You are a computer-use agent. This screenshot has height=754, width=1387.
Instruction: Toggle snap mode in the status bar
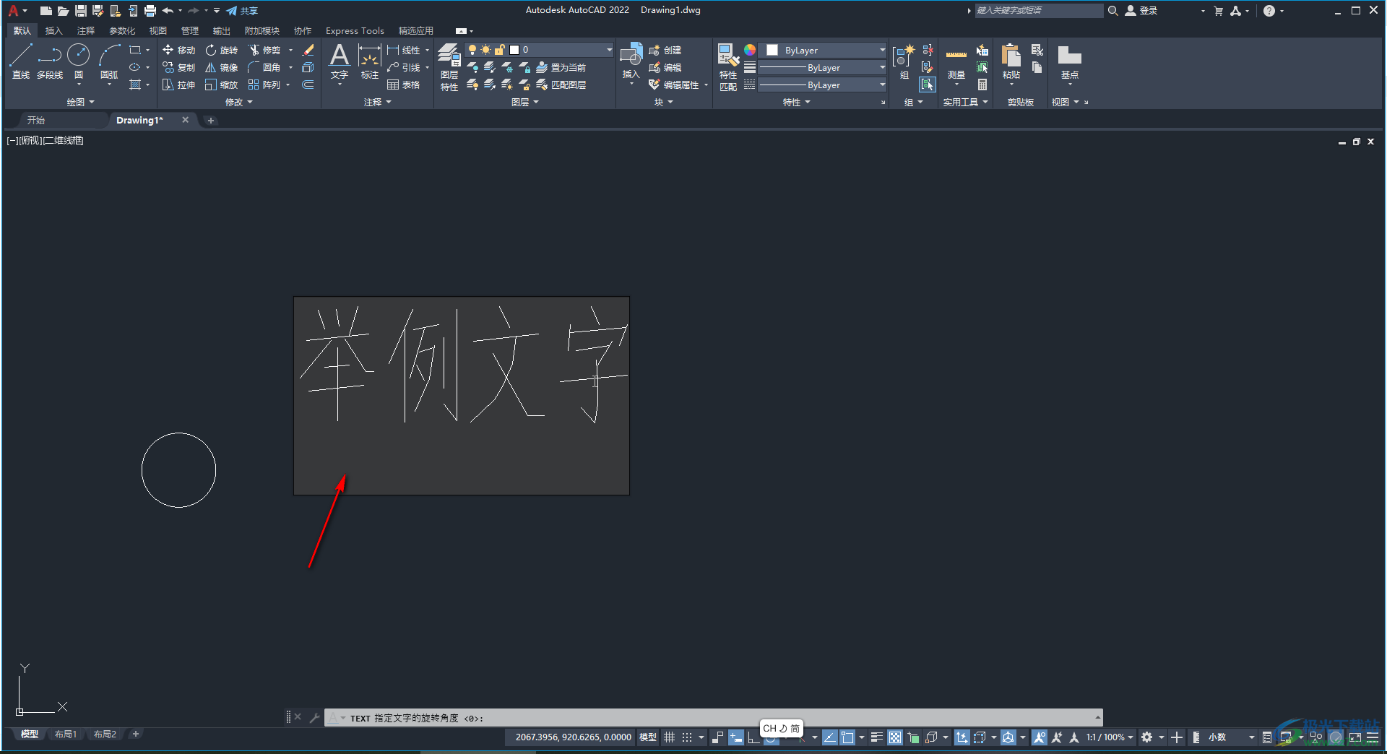coord(687,737)
